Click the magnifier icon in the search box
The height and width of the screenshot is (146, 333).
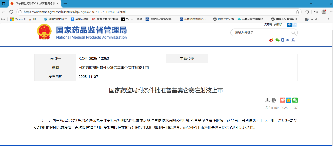(x=293, y=33)
